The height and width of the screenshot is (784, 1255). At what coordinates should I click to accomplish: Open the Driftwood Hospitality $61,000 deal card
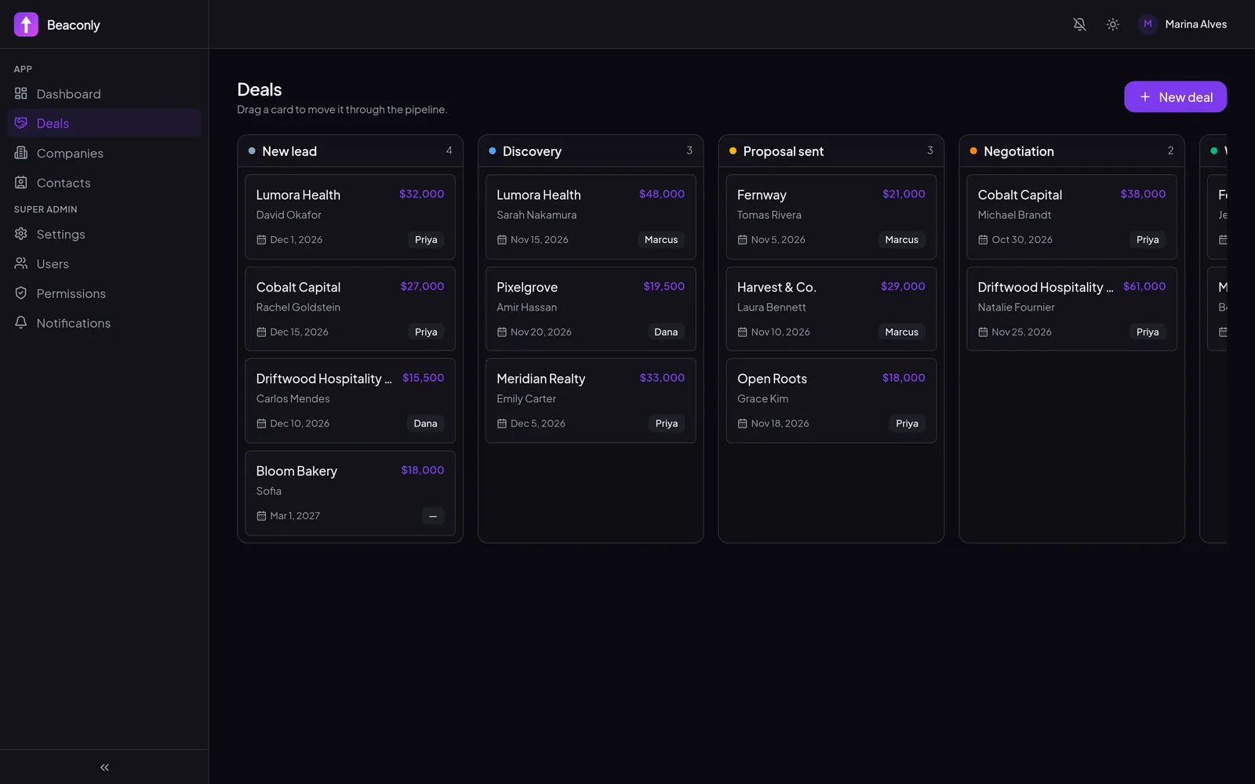[x=1071, y=309]
